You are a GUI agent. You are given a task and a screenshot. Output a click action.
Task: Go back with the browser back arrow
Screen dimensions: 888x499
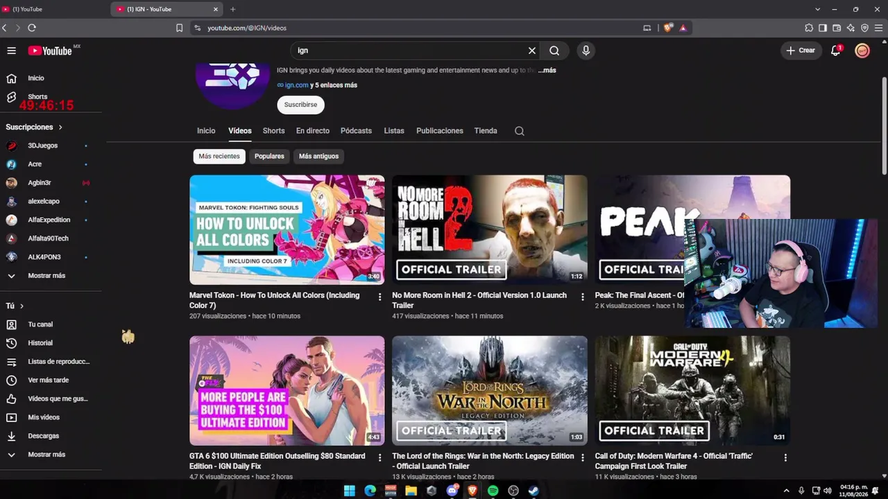point(5,28)
